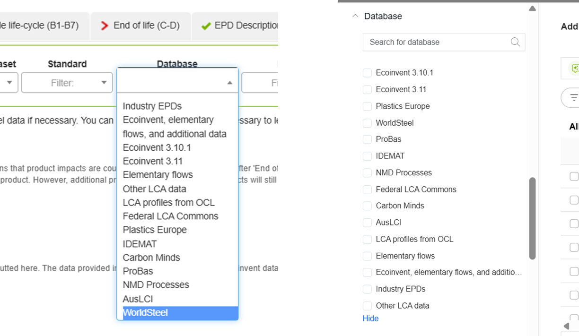Select Carbon Minds from the dropdown list

point(151,257)
